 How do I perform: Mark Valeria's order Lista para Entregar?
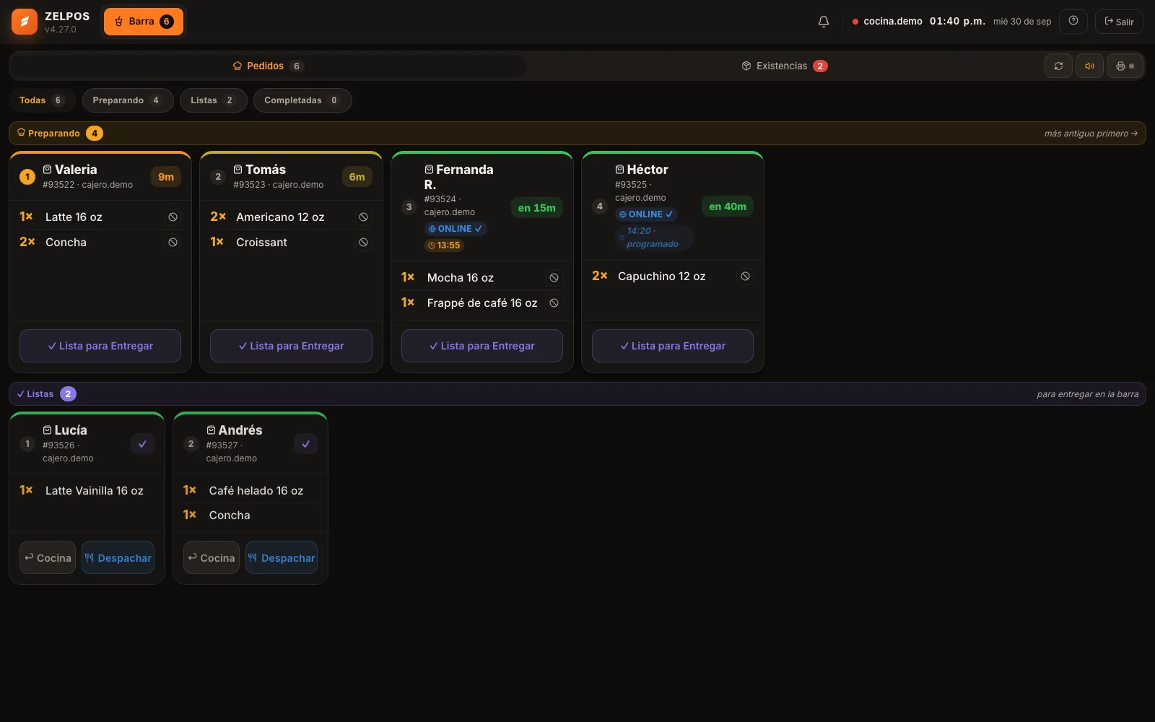click(100, 346)
